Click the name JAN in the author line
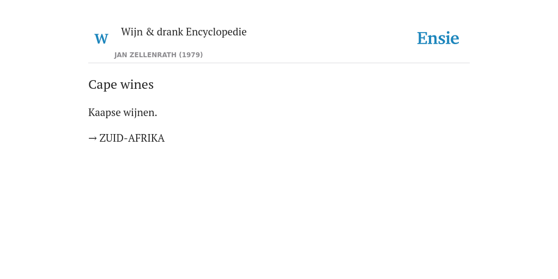 pyautogui.click(x=120, y=55)
